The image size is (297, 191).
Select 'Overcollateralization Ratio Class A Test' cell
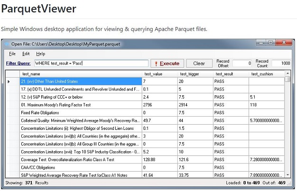pos(81,160)
